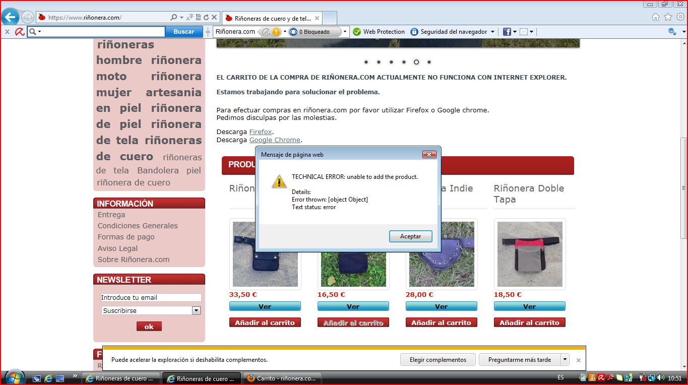
Task: Click Aceptar in the error dialog
Action: coord(411,236)
